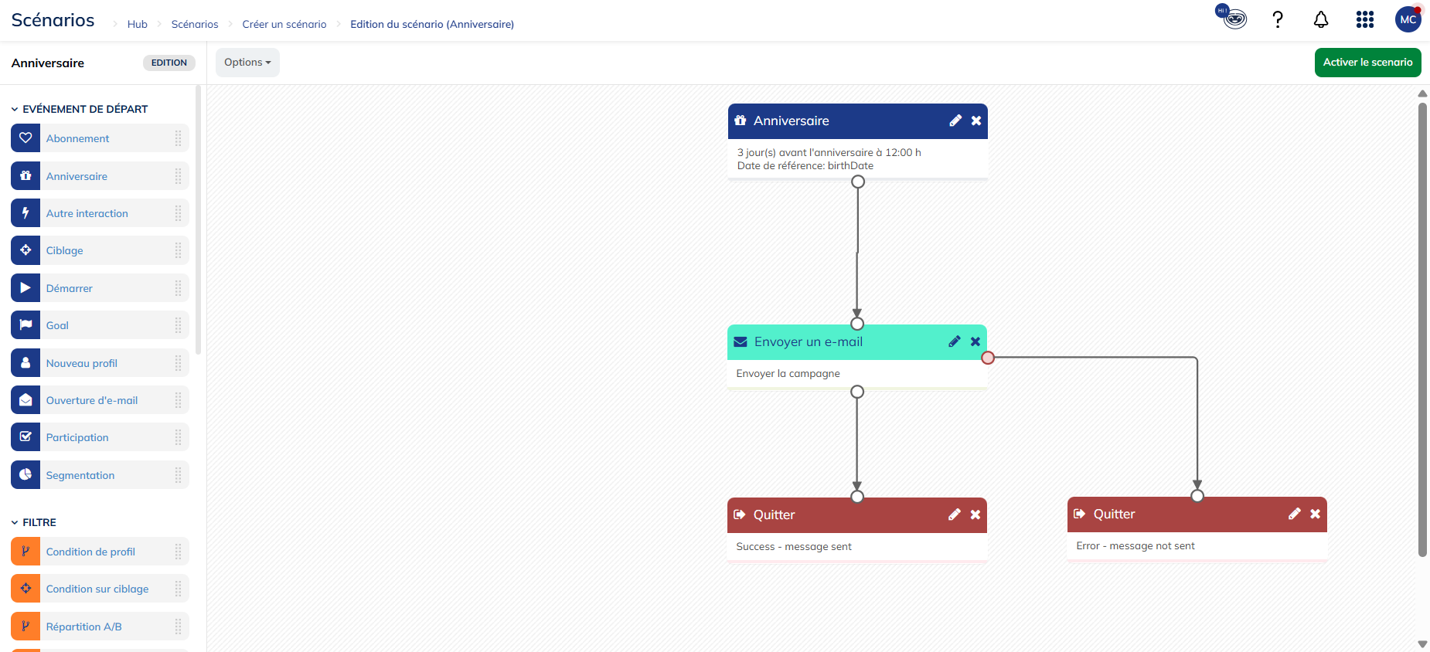Edit the Success Quitter node
Image resolution: width=1430 pixels, height=652 pixels.
tap(955, 514)
